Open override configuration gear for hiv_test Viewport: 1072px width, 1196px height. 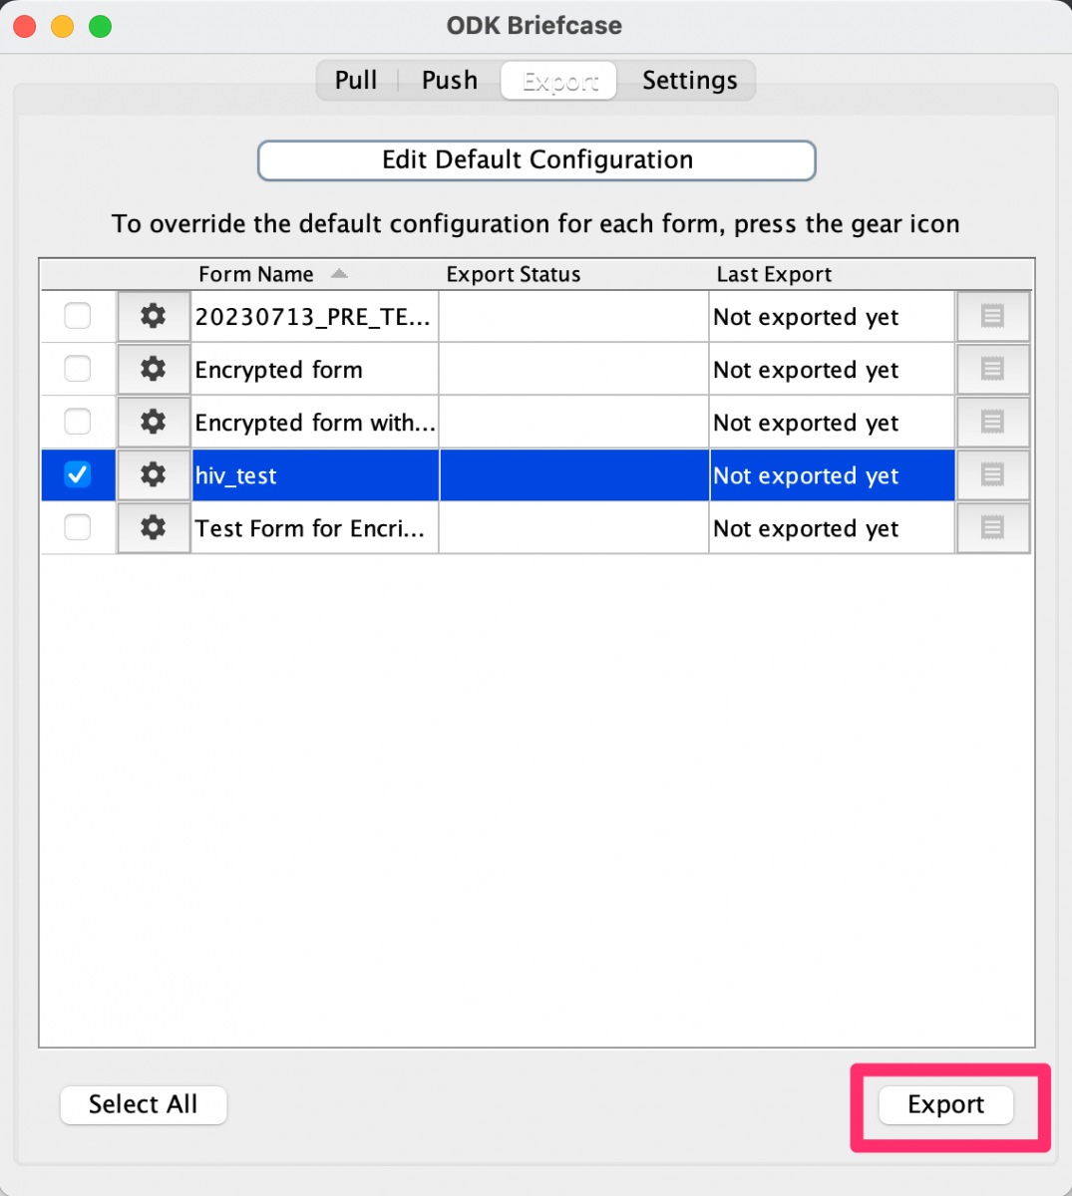153,475
